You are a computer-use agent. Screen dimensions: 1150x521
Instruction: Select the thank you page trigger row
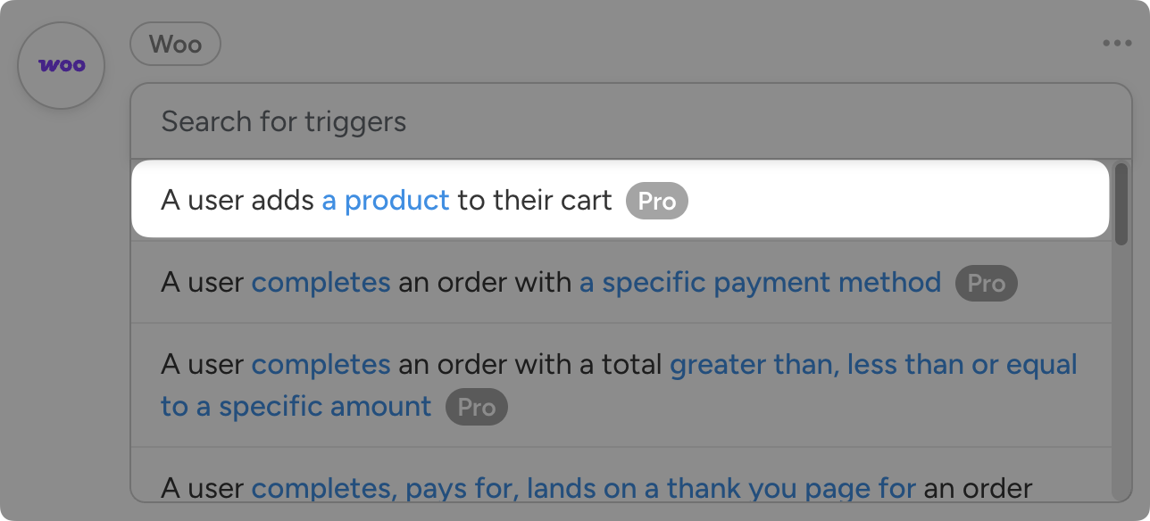[x=1062, y=482]
